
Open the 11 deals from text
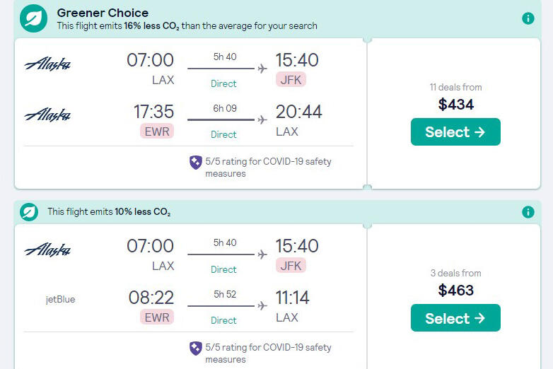[x=455, y=87]
